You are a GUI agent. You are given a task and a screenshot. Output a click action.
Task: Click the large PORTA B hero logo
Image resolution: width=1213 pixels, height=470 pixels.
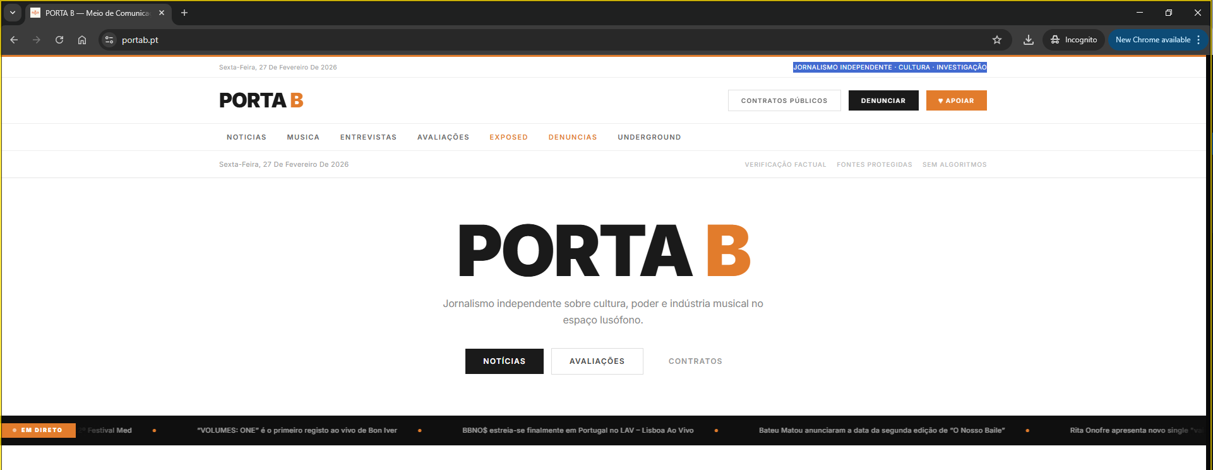coord(604,251)
